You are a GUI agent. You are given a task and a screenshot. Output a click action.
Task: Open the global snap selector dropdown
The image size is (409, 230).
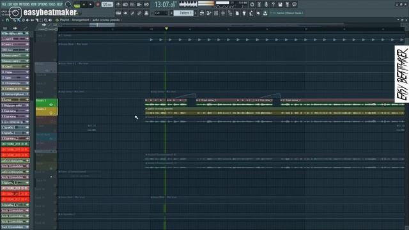click(x=160, y=13)
